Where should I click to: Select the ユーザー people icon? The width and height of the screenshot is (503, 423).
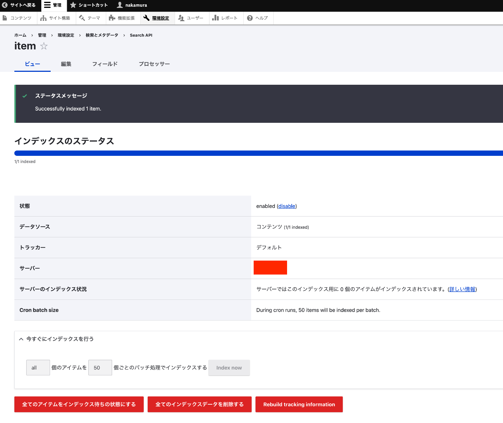(182, 18)
